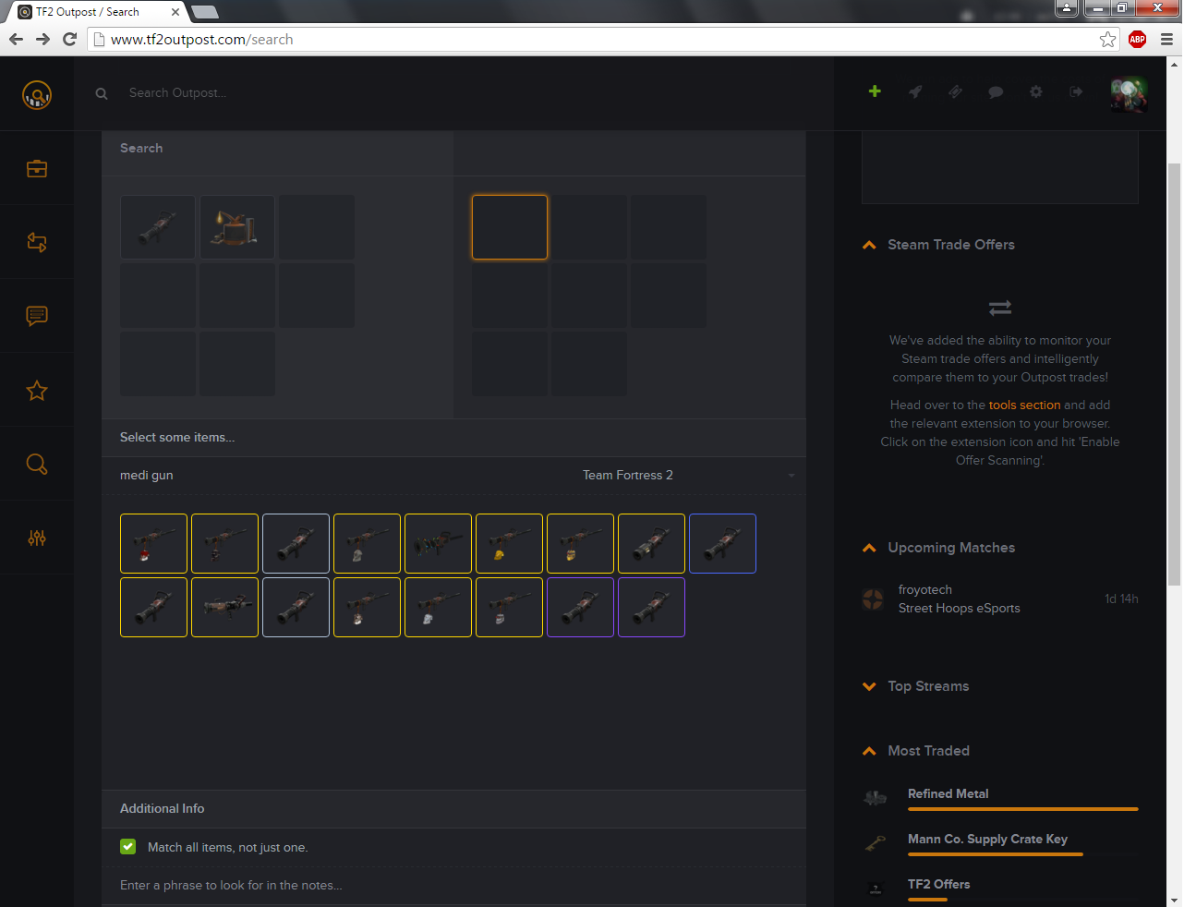Follow the tools section link
The image size is (1184, 907).
(1024, 405)
